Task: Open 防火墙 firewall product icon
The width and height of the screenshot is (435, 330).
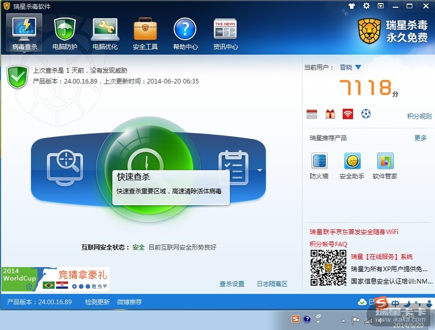Action: (x=319, y=166)
